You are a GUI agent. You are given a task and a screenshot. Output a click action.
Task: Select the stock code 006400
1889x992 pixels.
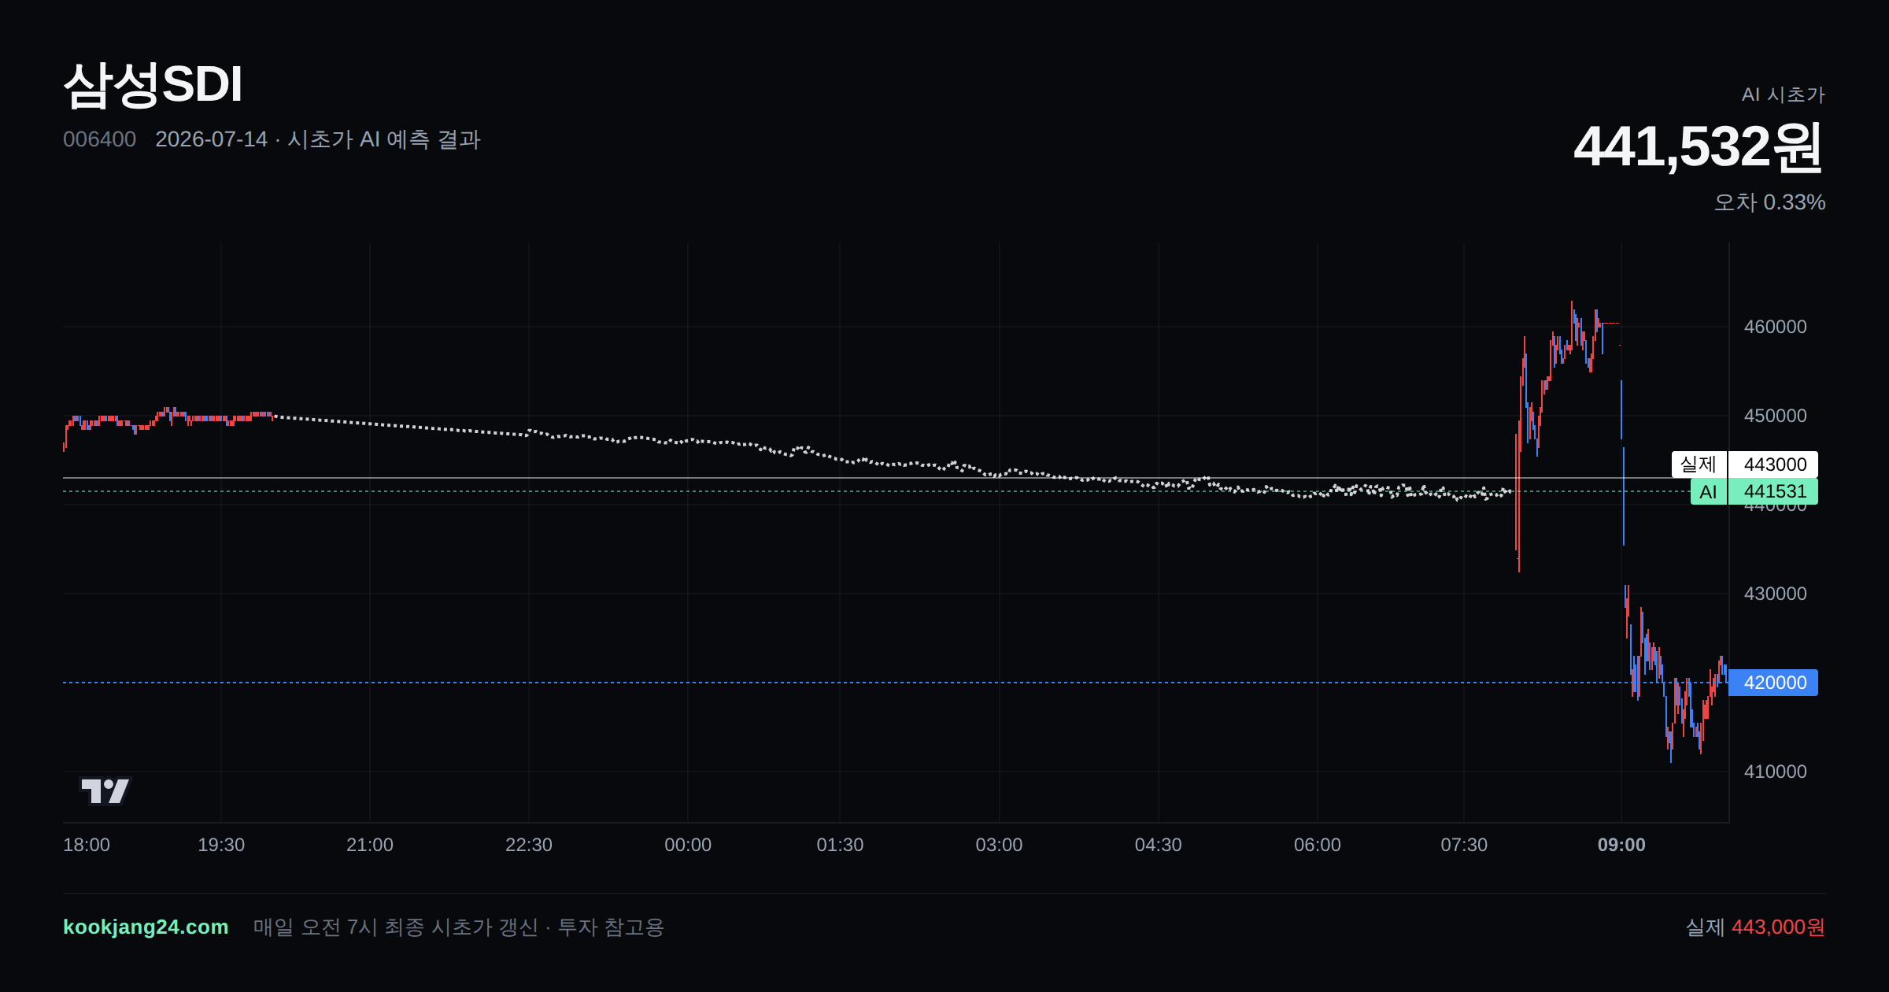click(x=99, y=139)
